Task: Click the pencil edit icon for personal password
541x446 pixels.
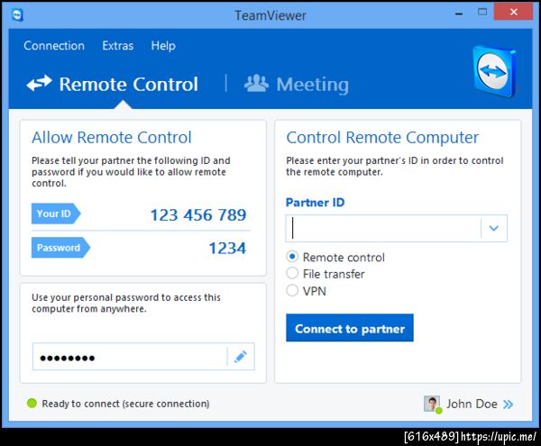Action: coord(241,357)
